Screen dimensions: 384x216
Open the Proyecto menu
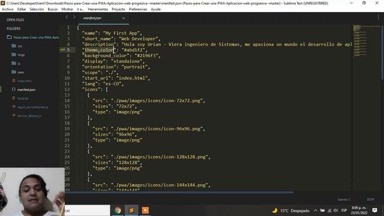pos(118,10)
